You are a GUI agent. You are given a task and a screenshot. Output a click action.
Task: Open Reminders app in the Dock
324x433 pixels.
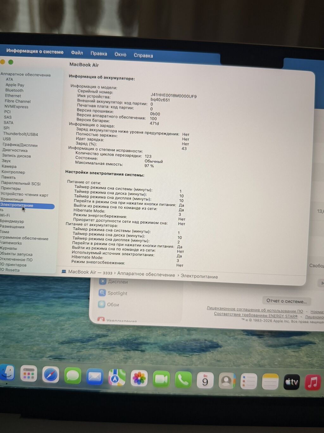coord(249,381)
